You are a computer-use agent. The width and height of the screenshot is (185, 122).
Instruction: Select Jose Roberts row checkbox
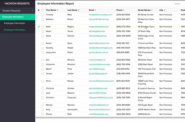pyautogui.click(x=43, y=93)
